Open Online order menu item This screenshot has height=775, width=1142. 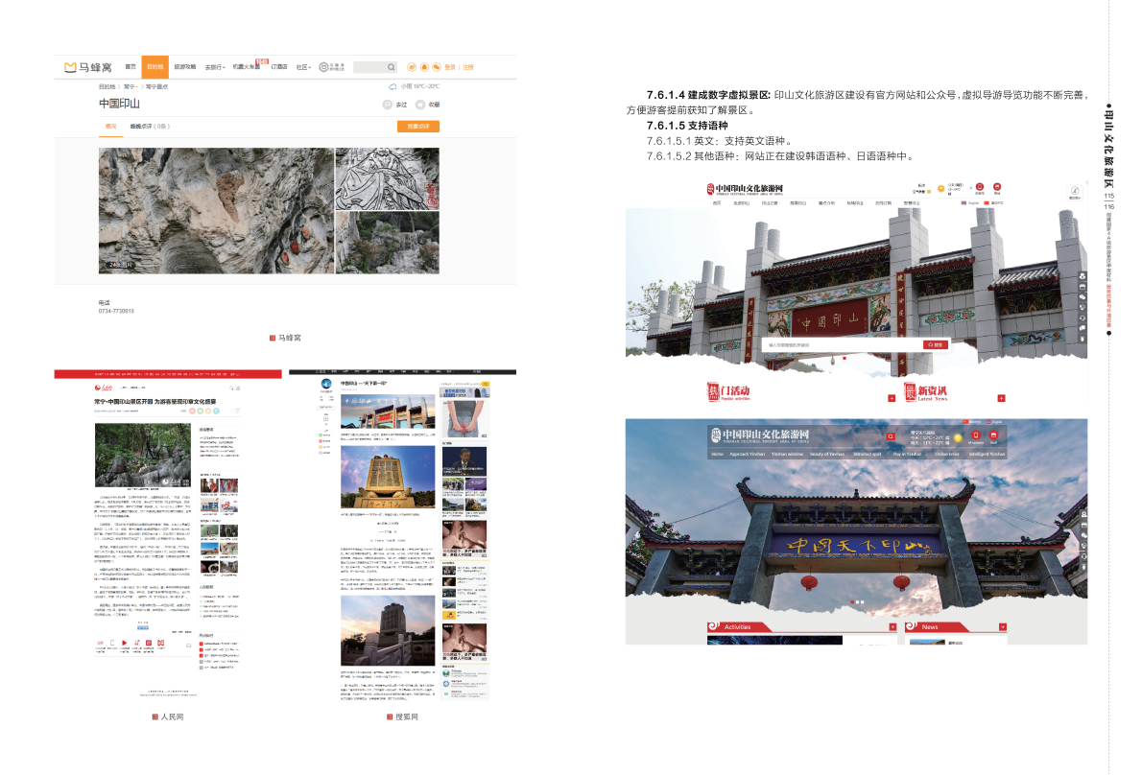[947, 454]
